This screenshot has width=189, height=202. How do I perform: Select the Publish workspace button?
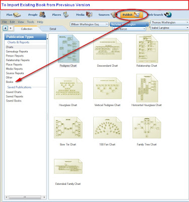[132, 15]
